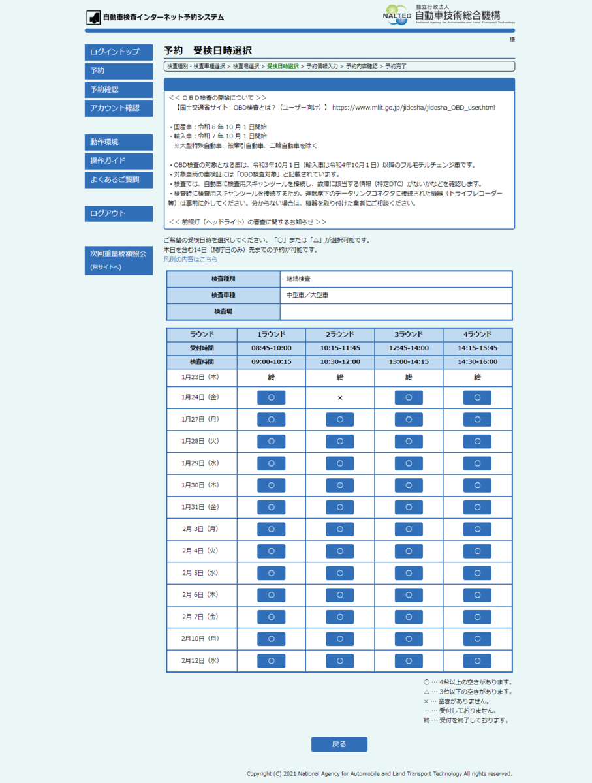Select 2月6日 3ラウンド slot
The width and height of the screenshot is (592, 783).
pyautogui.click(x=409, y=596)
